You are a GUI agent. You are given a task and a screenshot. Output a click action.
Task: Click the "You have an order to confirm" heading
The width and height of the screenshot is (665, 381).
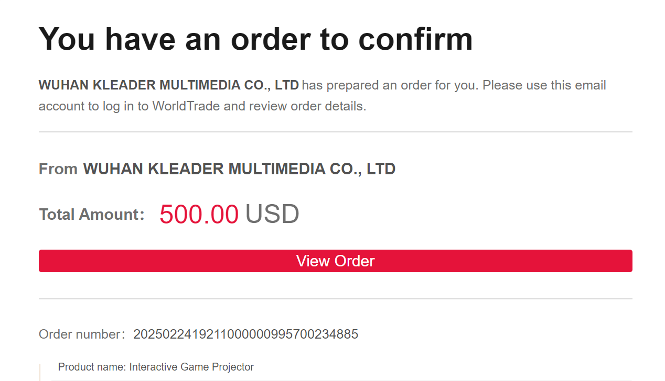pos(255,38)
